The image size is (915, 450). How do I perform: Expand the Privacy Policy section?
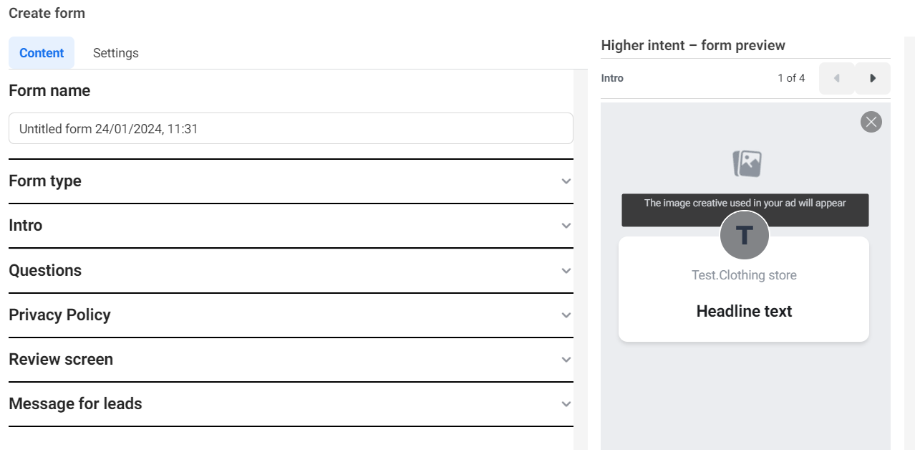coord(566,315)
